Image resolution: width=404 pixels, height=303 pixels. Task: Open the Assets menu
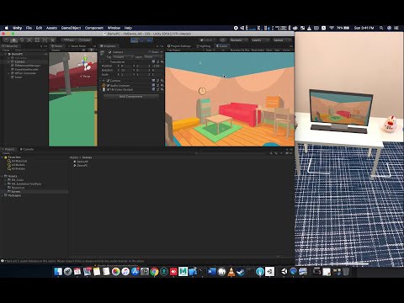tap(51, 28)
